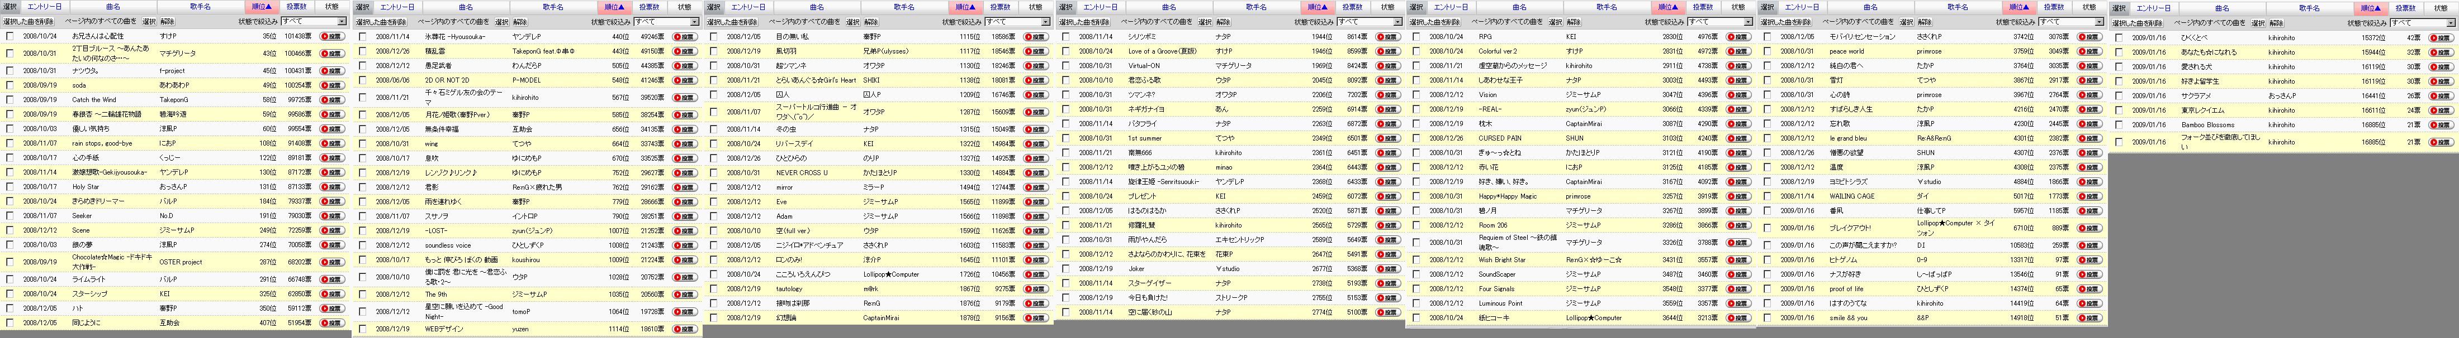Click 解除 button in the panel listing 'CURSED PAIN'

pos(1574,21)
